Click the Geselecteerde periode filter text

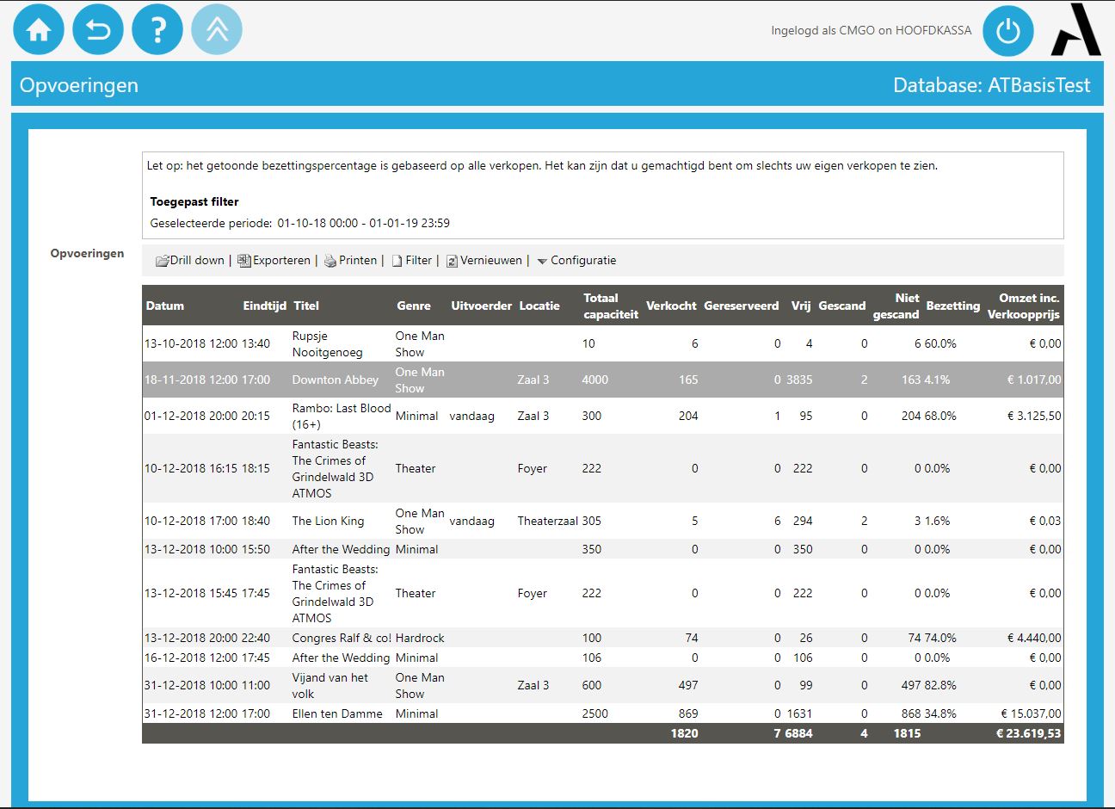point(300,223)
